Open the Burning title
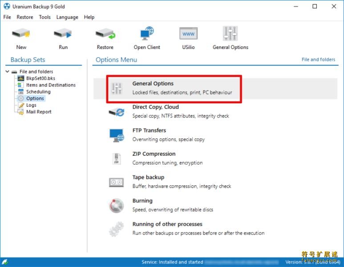Screen dimensions: 344x267 click(x=142, y=201)
